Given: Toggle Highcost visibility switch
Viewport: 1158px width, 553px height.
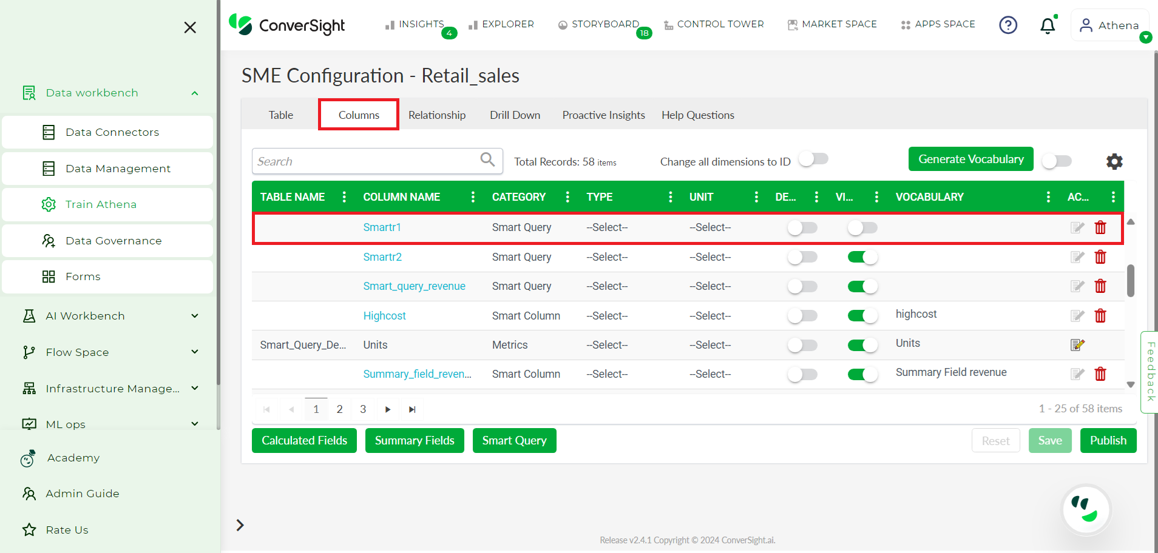Looking at the screenshot, I should (862, 316).
